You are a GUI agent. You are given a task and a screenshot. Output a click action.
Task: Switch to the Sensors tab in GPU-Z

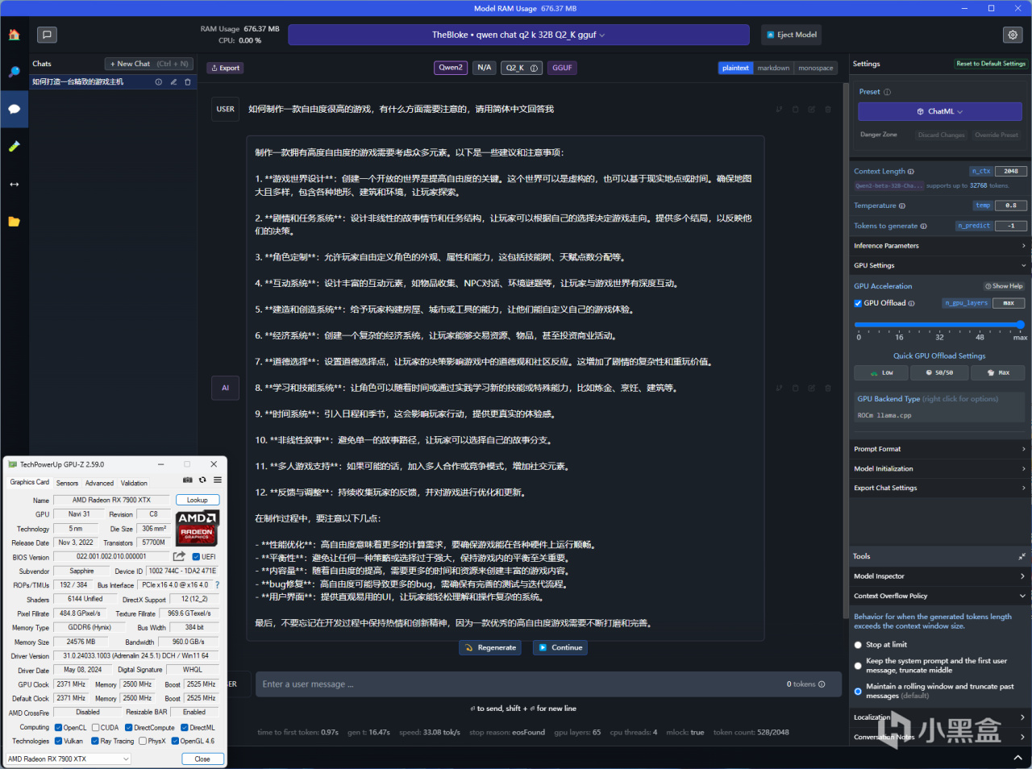[67, 483]
